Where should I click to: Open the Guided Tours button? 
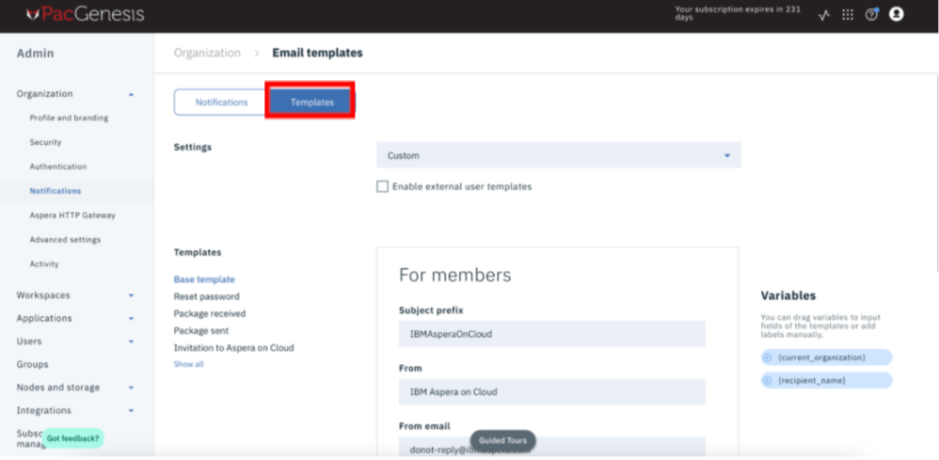tap(503, 440)
